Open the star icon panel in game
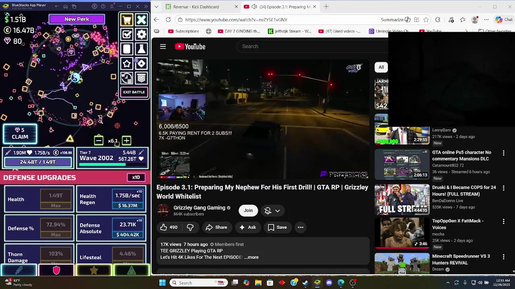Screen dimensions: 515x289 click(x=127, y=64)
